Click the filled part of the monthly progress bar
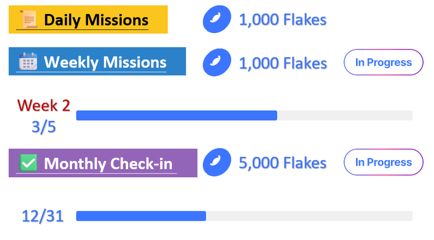Viewport: 434px width, 240px height. (x=140, y=216)
